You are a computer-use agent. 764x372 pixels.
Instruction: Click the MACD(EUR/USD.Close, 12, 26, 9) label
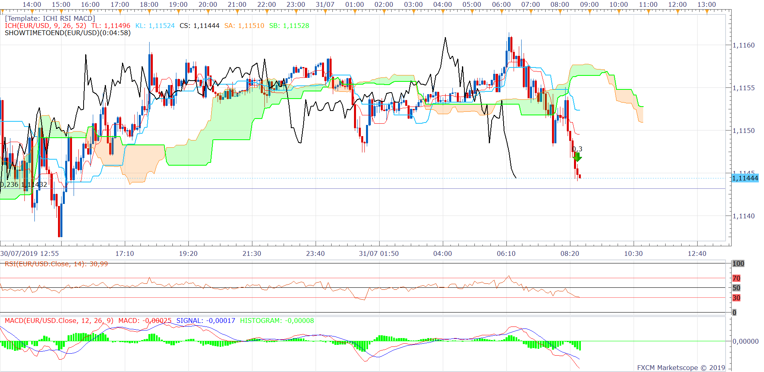pos(59,321)
